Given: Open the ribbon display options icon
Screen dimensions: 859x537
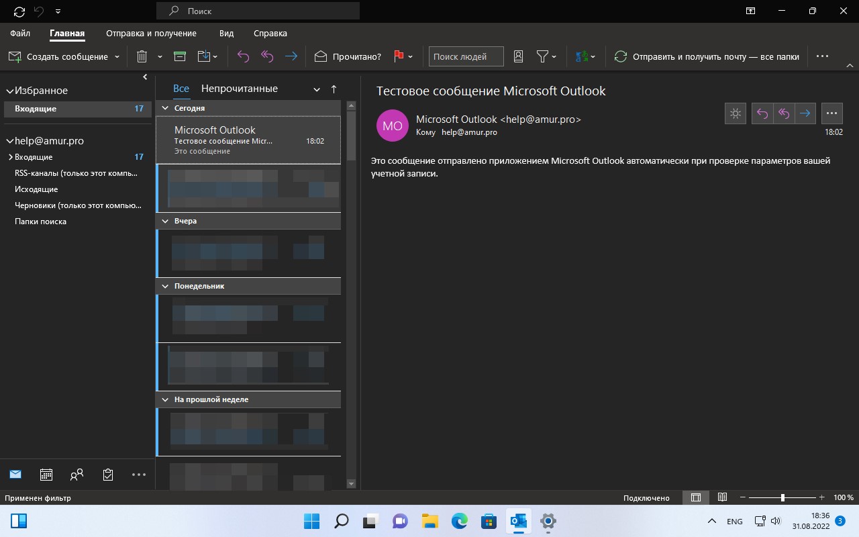Looking at the screenshot, I should (750, 11).
